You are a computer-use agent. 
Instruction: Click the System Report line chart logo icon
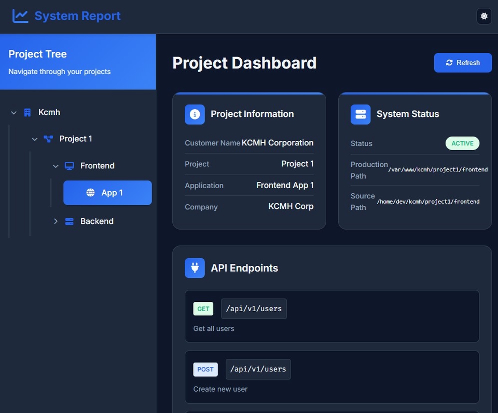19,16
